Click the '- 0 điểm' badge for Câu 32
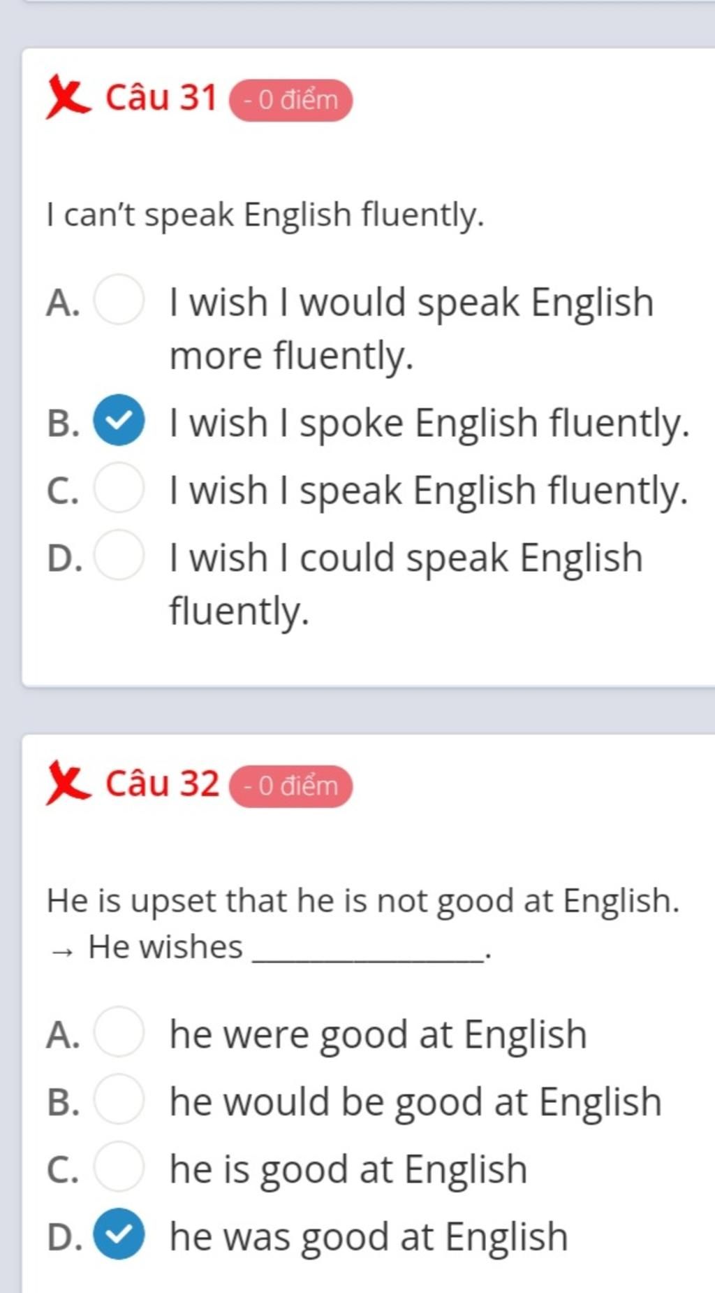Image resolution: width=715 pixels, height=1293 pixels. [291, 787]
